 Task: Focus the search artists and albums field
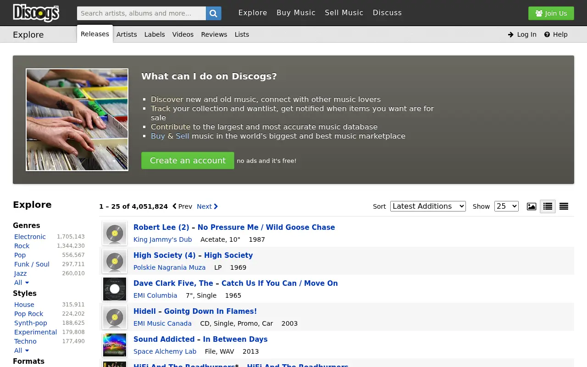(141, 13)
